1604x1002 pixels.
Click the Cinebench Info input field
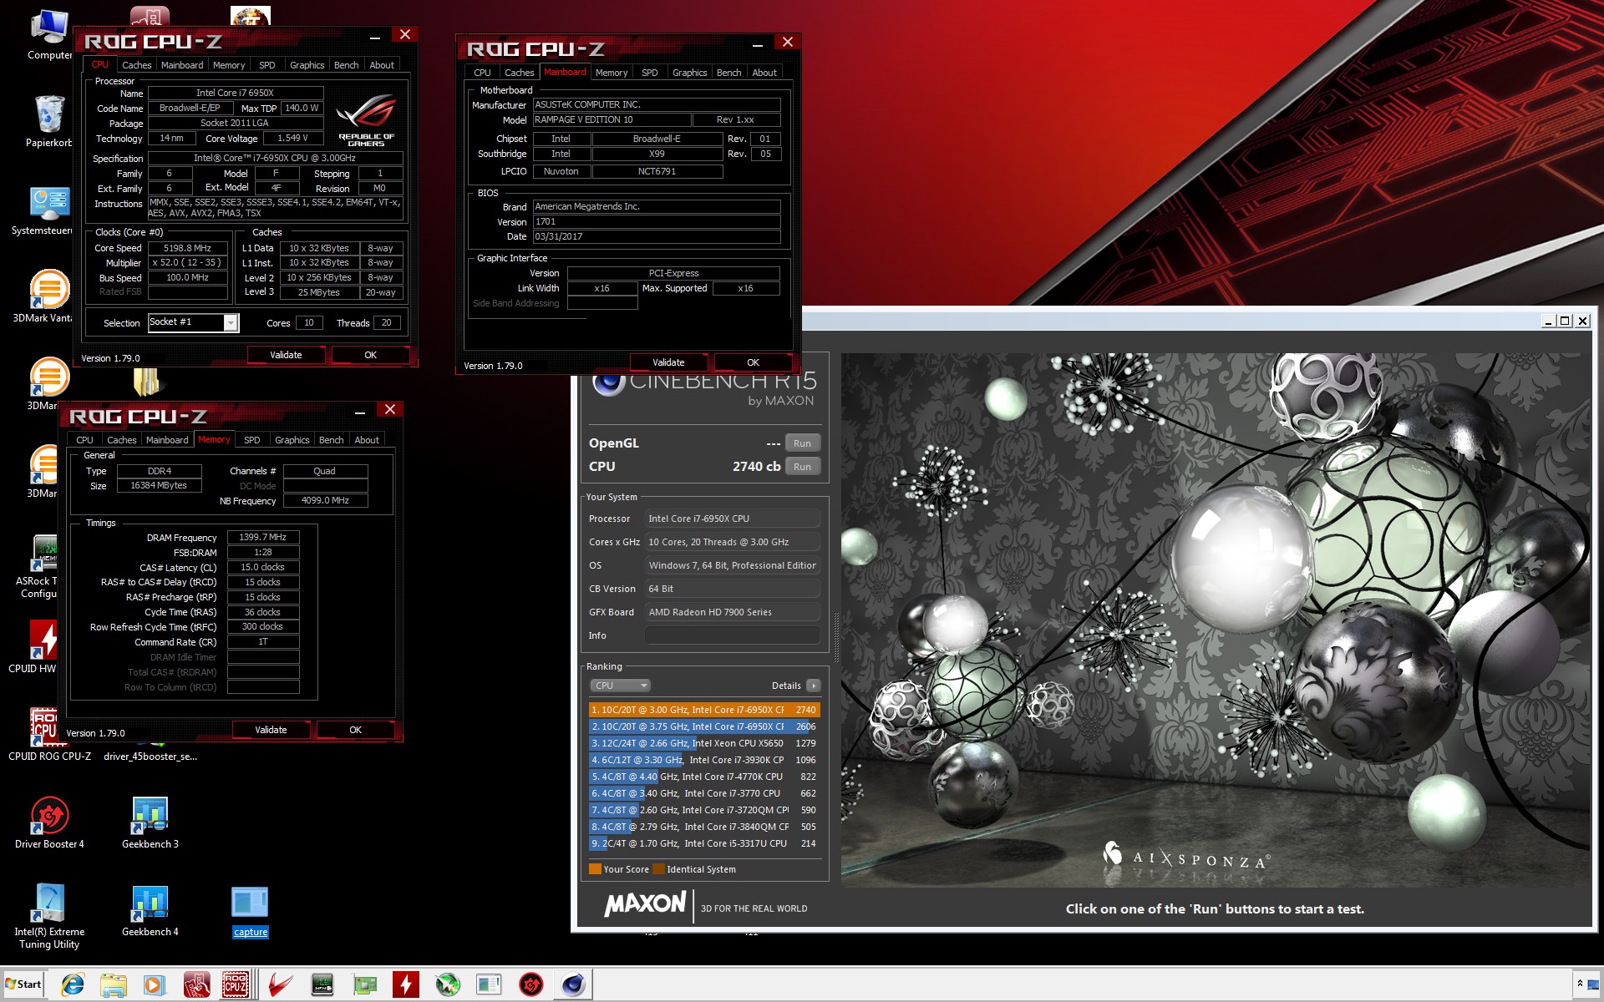(732, 635)
